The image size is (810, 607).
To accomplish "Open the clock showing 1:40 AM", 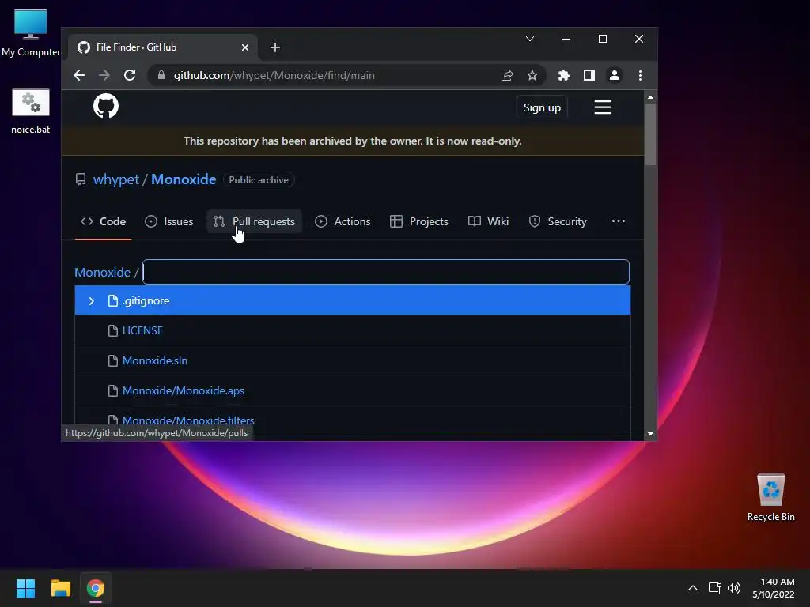I will 774,588.
